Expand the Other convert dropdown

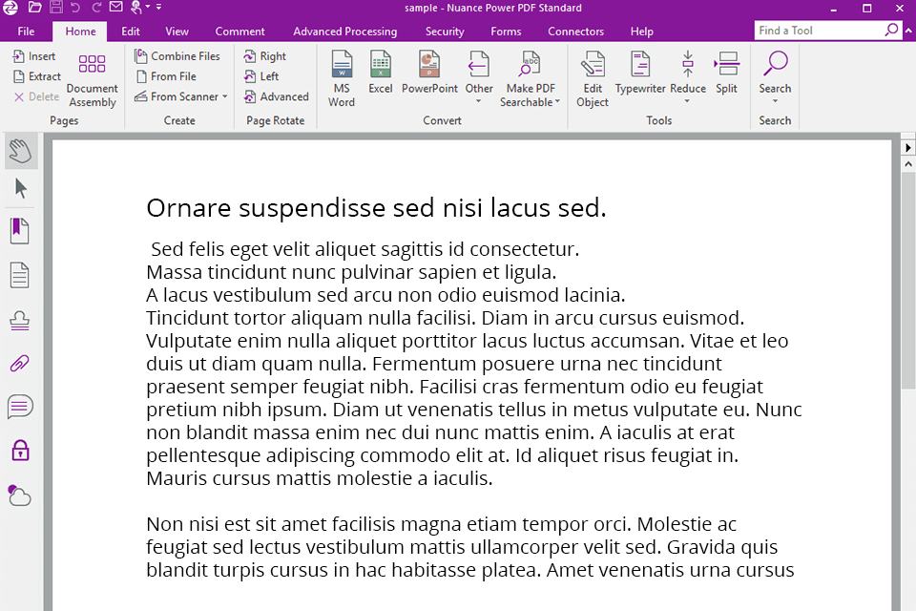click(478, 102)
